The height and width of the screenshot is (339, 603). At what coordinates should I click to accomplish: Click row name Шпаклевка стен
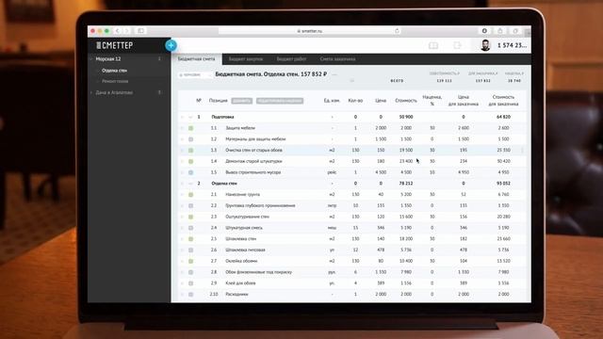point(241,239)
